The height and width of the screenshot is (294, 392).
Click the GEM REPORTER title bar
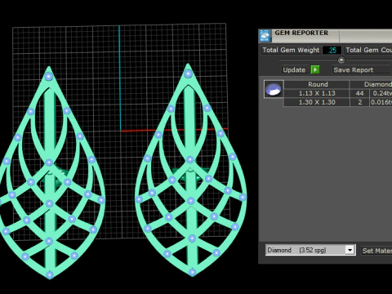pos(325,36)
